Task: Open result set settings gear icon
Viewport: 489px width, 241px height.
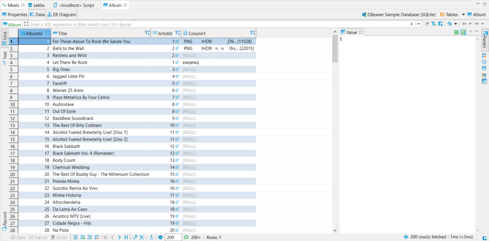Action: point(160,237)
